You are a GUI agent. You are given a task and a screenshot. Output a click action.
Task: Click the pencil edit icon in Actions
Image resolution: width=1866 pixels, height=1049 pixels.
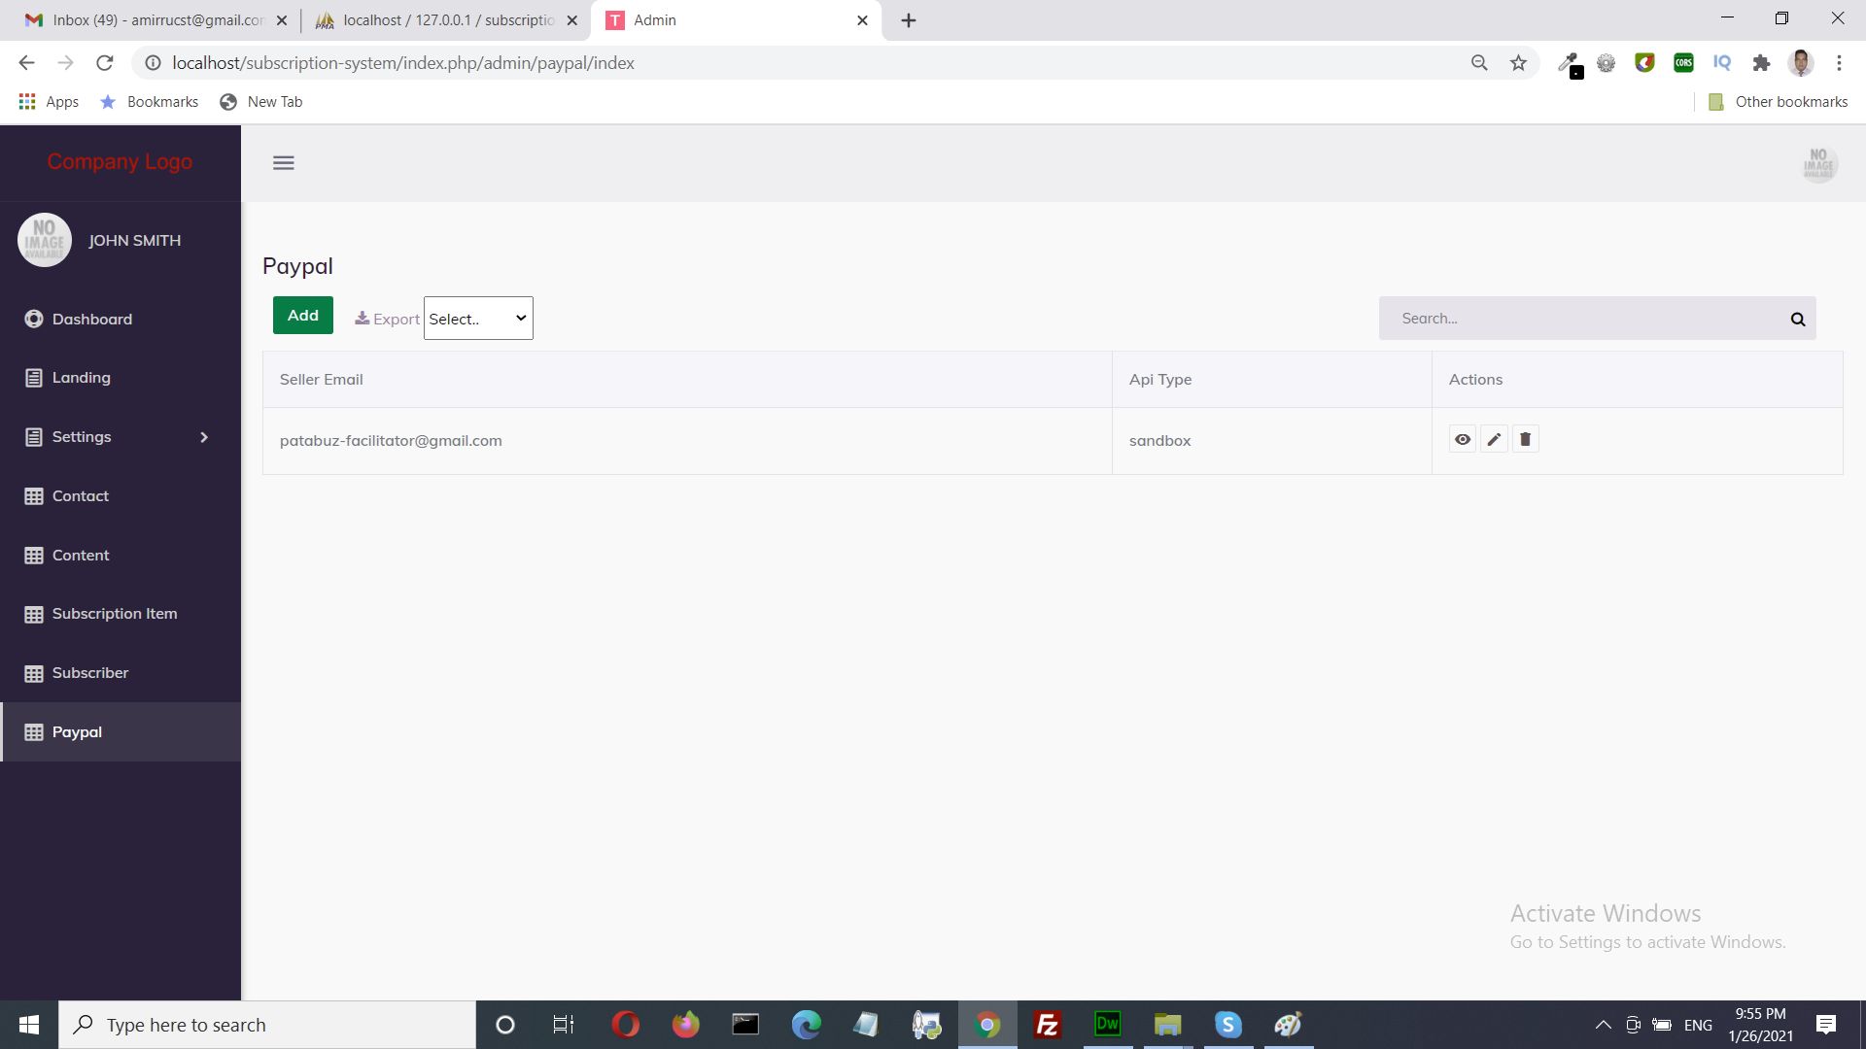[x=1494, y=439]
